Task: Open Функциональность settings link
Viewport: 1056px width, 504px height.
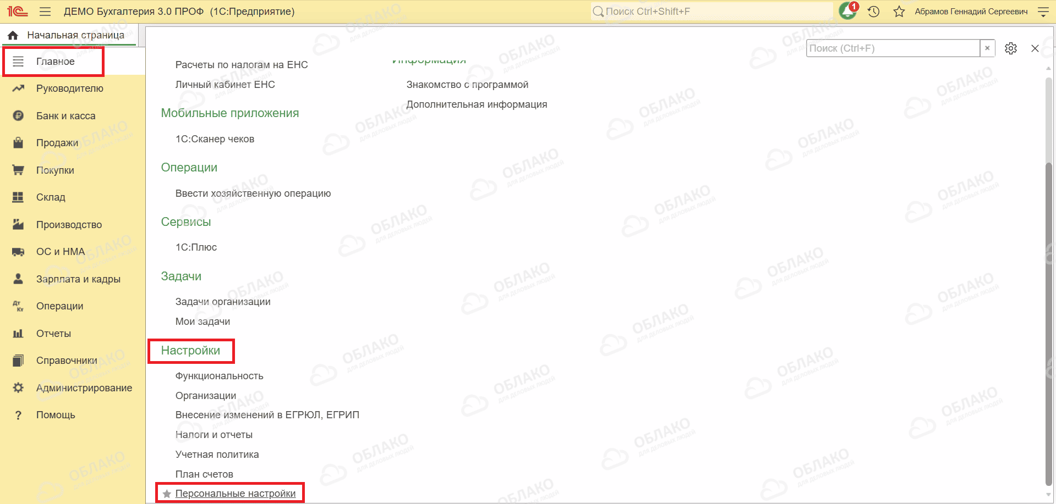Action: 219,376
